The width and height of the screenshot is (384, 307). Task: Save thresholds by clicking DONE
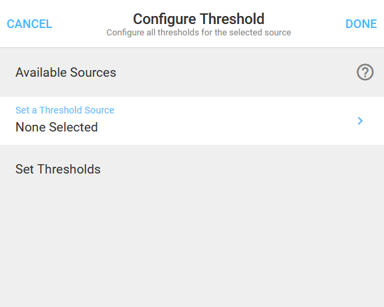pyautogui.click(x=361, y=24)
